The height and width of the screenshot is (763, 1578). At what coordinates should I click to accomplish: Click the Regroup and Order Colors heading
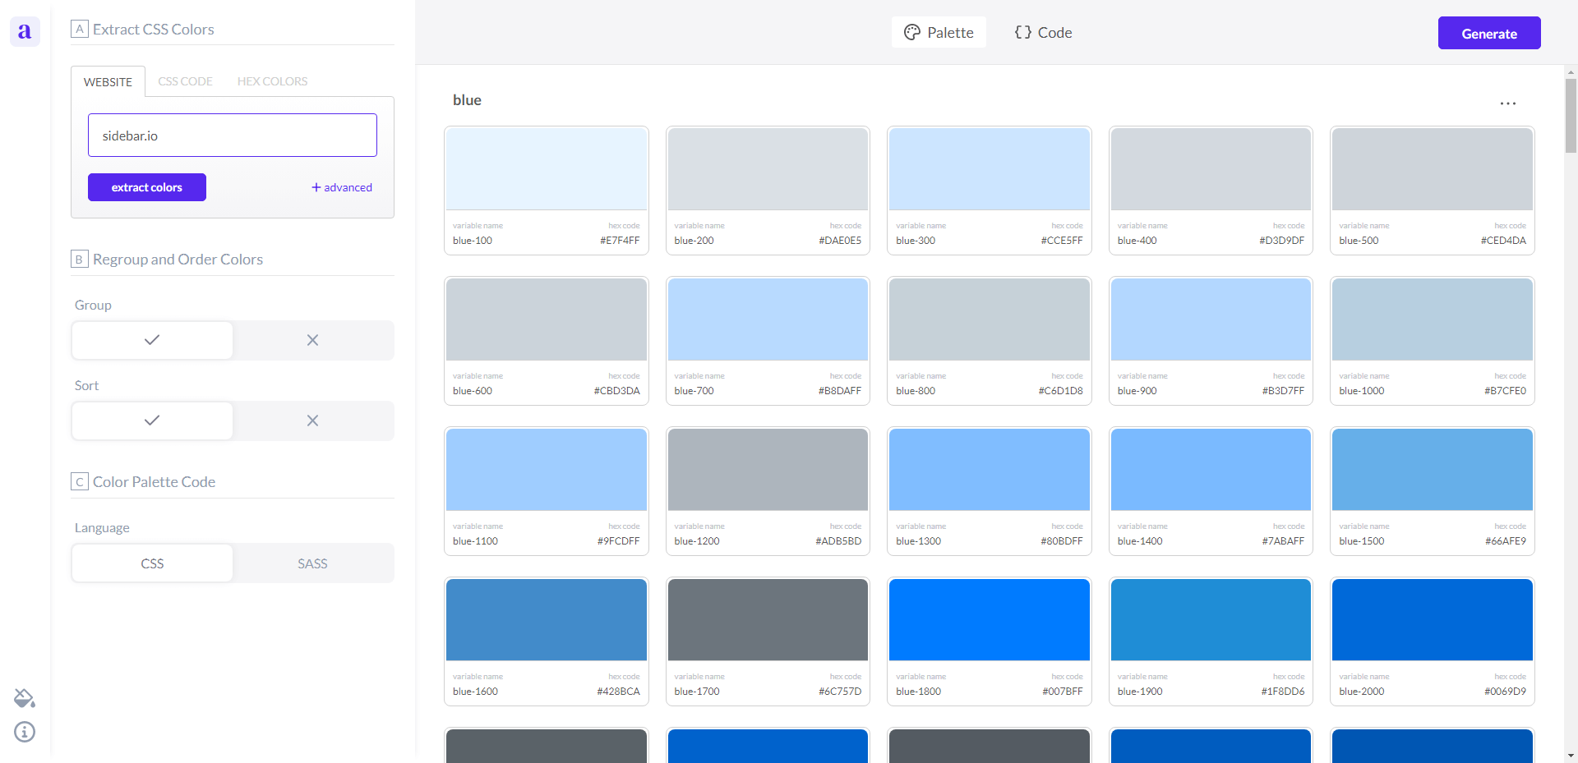[x=178, y=260]
